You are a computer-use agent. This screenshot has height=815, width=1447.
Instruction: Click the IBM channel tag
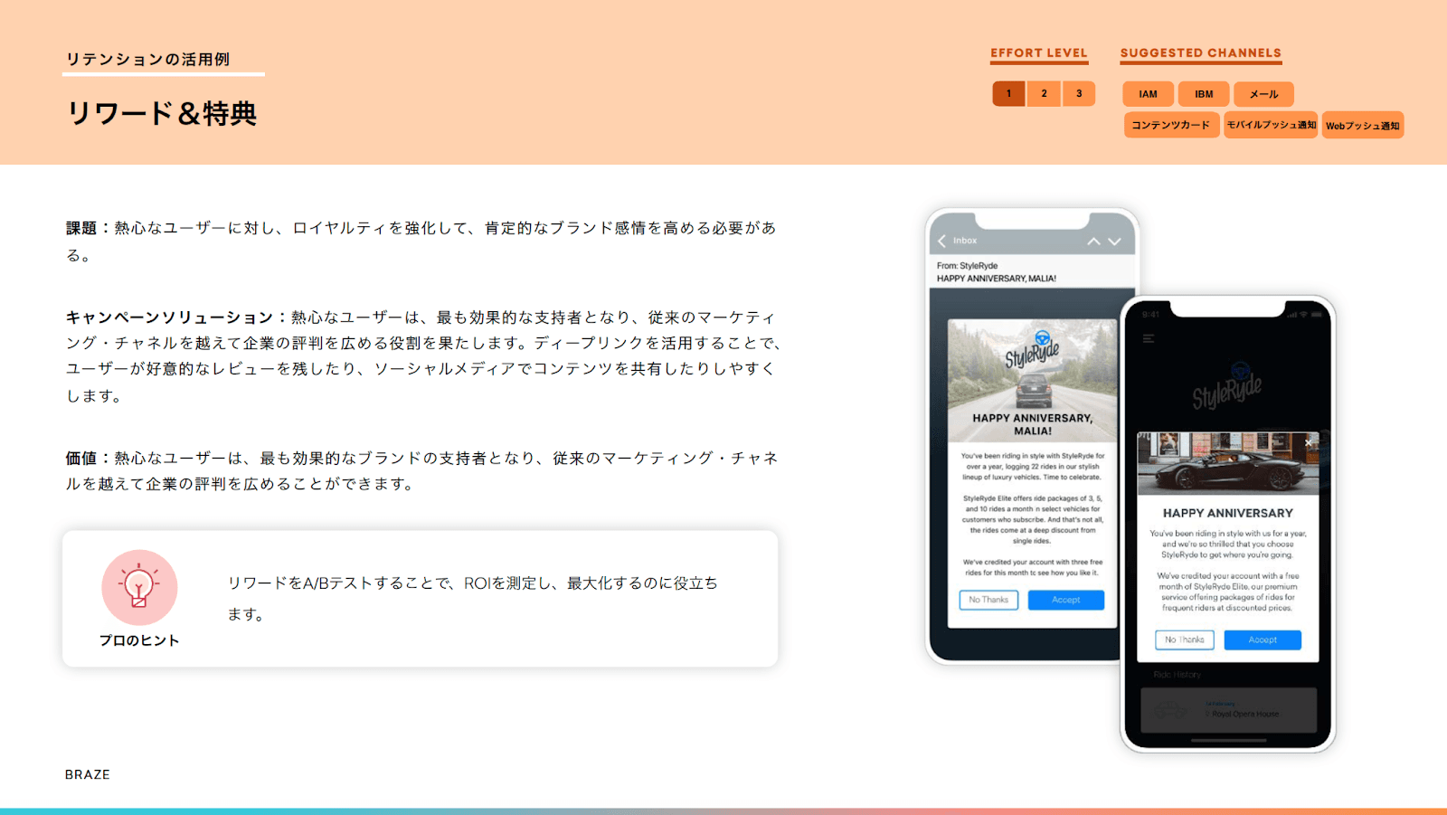(1204, 94)
